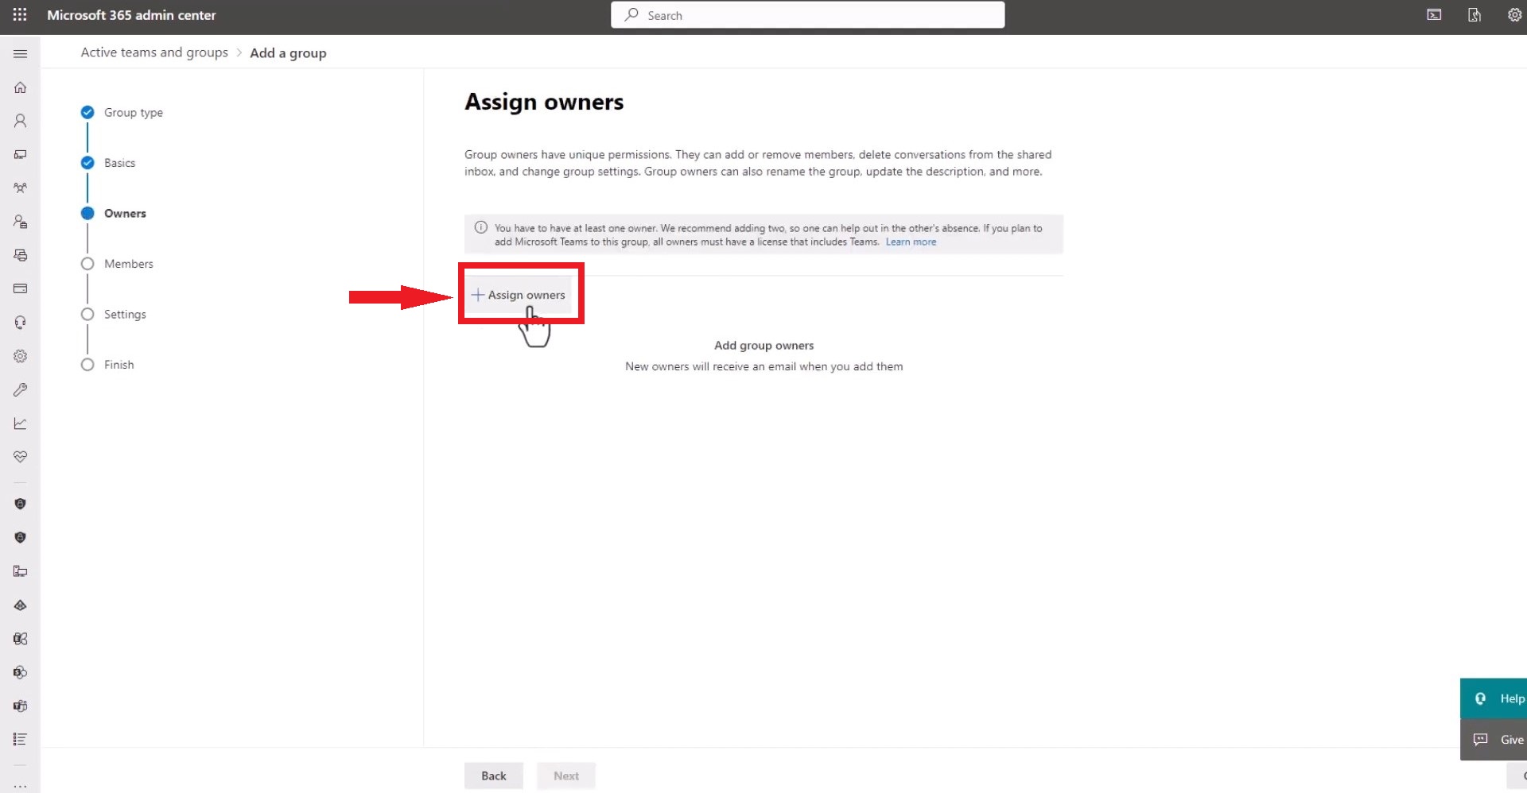Open the Home icon in the sidebar
The width and height of the screenshot is (1527, 793).
(x=20, y=87)
